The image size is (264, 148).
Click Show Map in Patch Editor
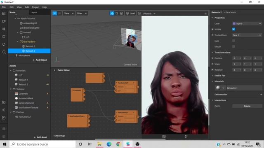click(x=59, y=136)
